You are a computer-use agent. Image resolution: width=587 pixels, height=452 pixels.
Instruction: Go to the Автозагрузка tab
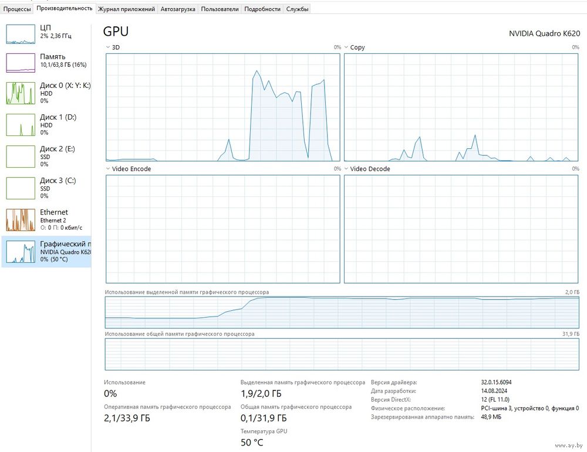(x=178, y=9)
